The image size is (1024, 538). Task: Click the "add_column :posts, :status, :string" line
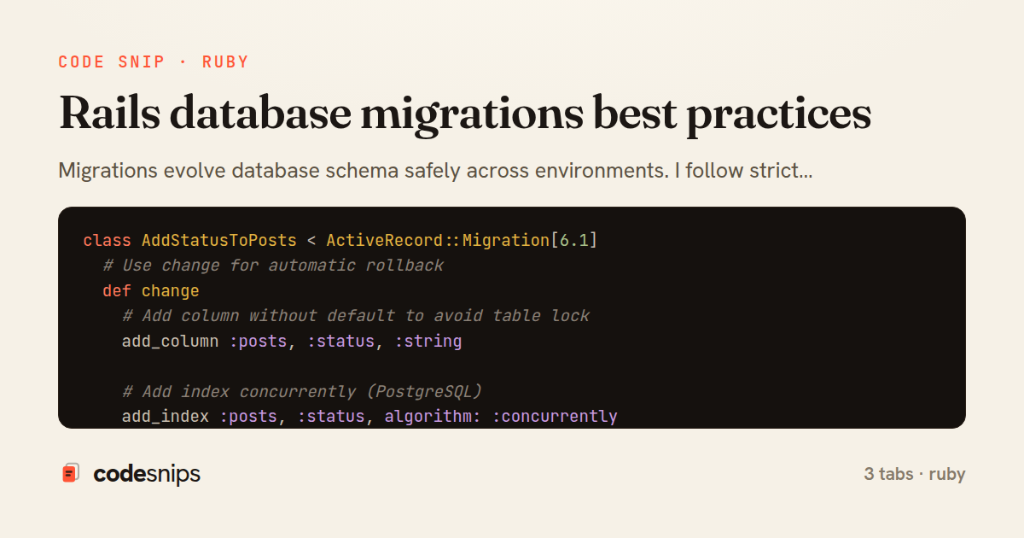(292, 342)
